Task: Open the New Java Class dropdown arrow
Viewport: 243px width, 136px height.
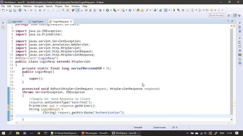Action: coord(133,10)
